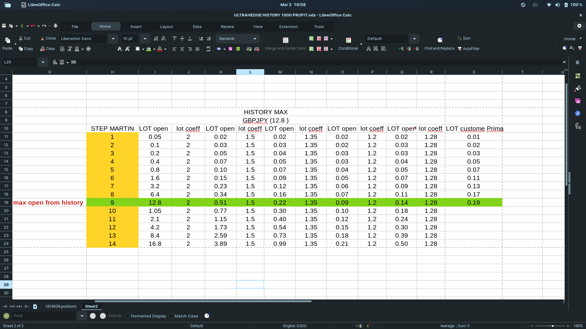
Task: Click the Copy button
Action: tap(26, 49)
